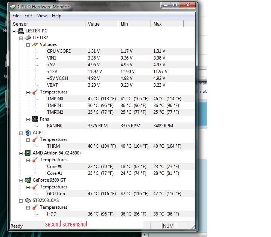Collapse the GeForce 9500 GT node
The image size is (271, 237).
[21, 180]
